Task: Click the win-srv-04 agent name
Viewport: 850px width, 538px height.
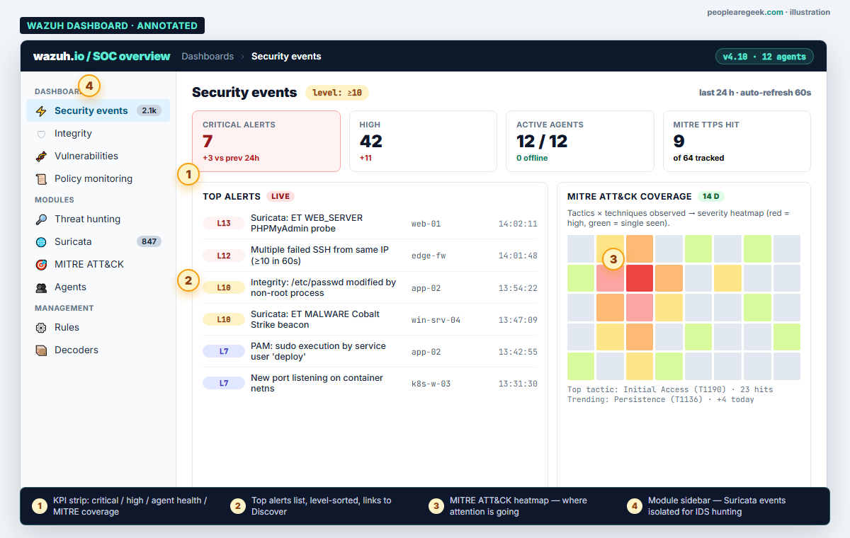Action: pos(436,320)
